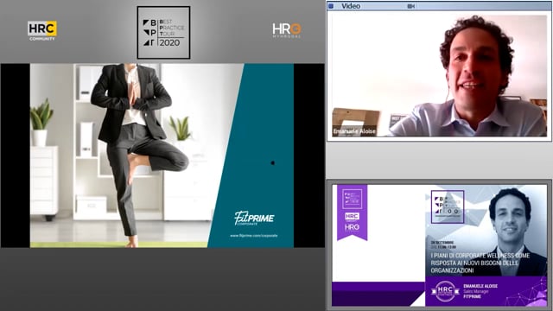Select the speaker webcam video feed
This screenshot has height=311, width=553.
(x=439, y=75)
